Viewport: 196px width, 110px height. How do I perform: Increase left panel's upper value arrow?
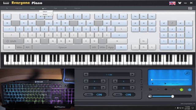(x=103, y=81)
